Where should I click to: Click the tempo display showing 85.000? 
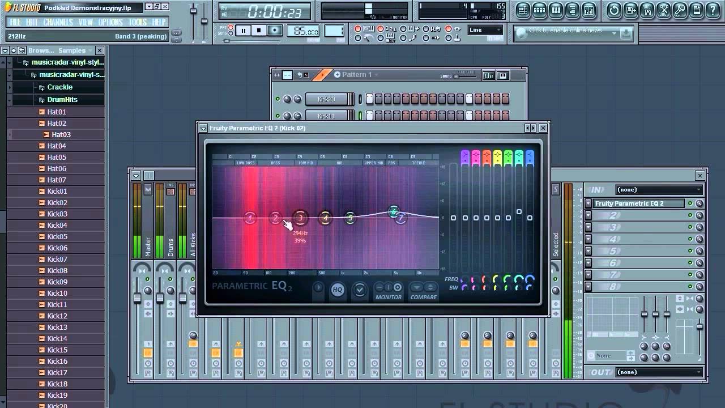303,31
